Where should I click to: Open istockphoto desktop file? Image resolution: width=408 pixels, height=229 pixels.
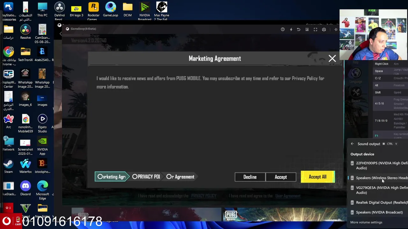42,166
